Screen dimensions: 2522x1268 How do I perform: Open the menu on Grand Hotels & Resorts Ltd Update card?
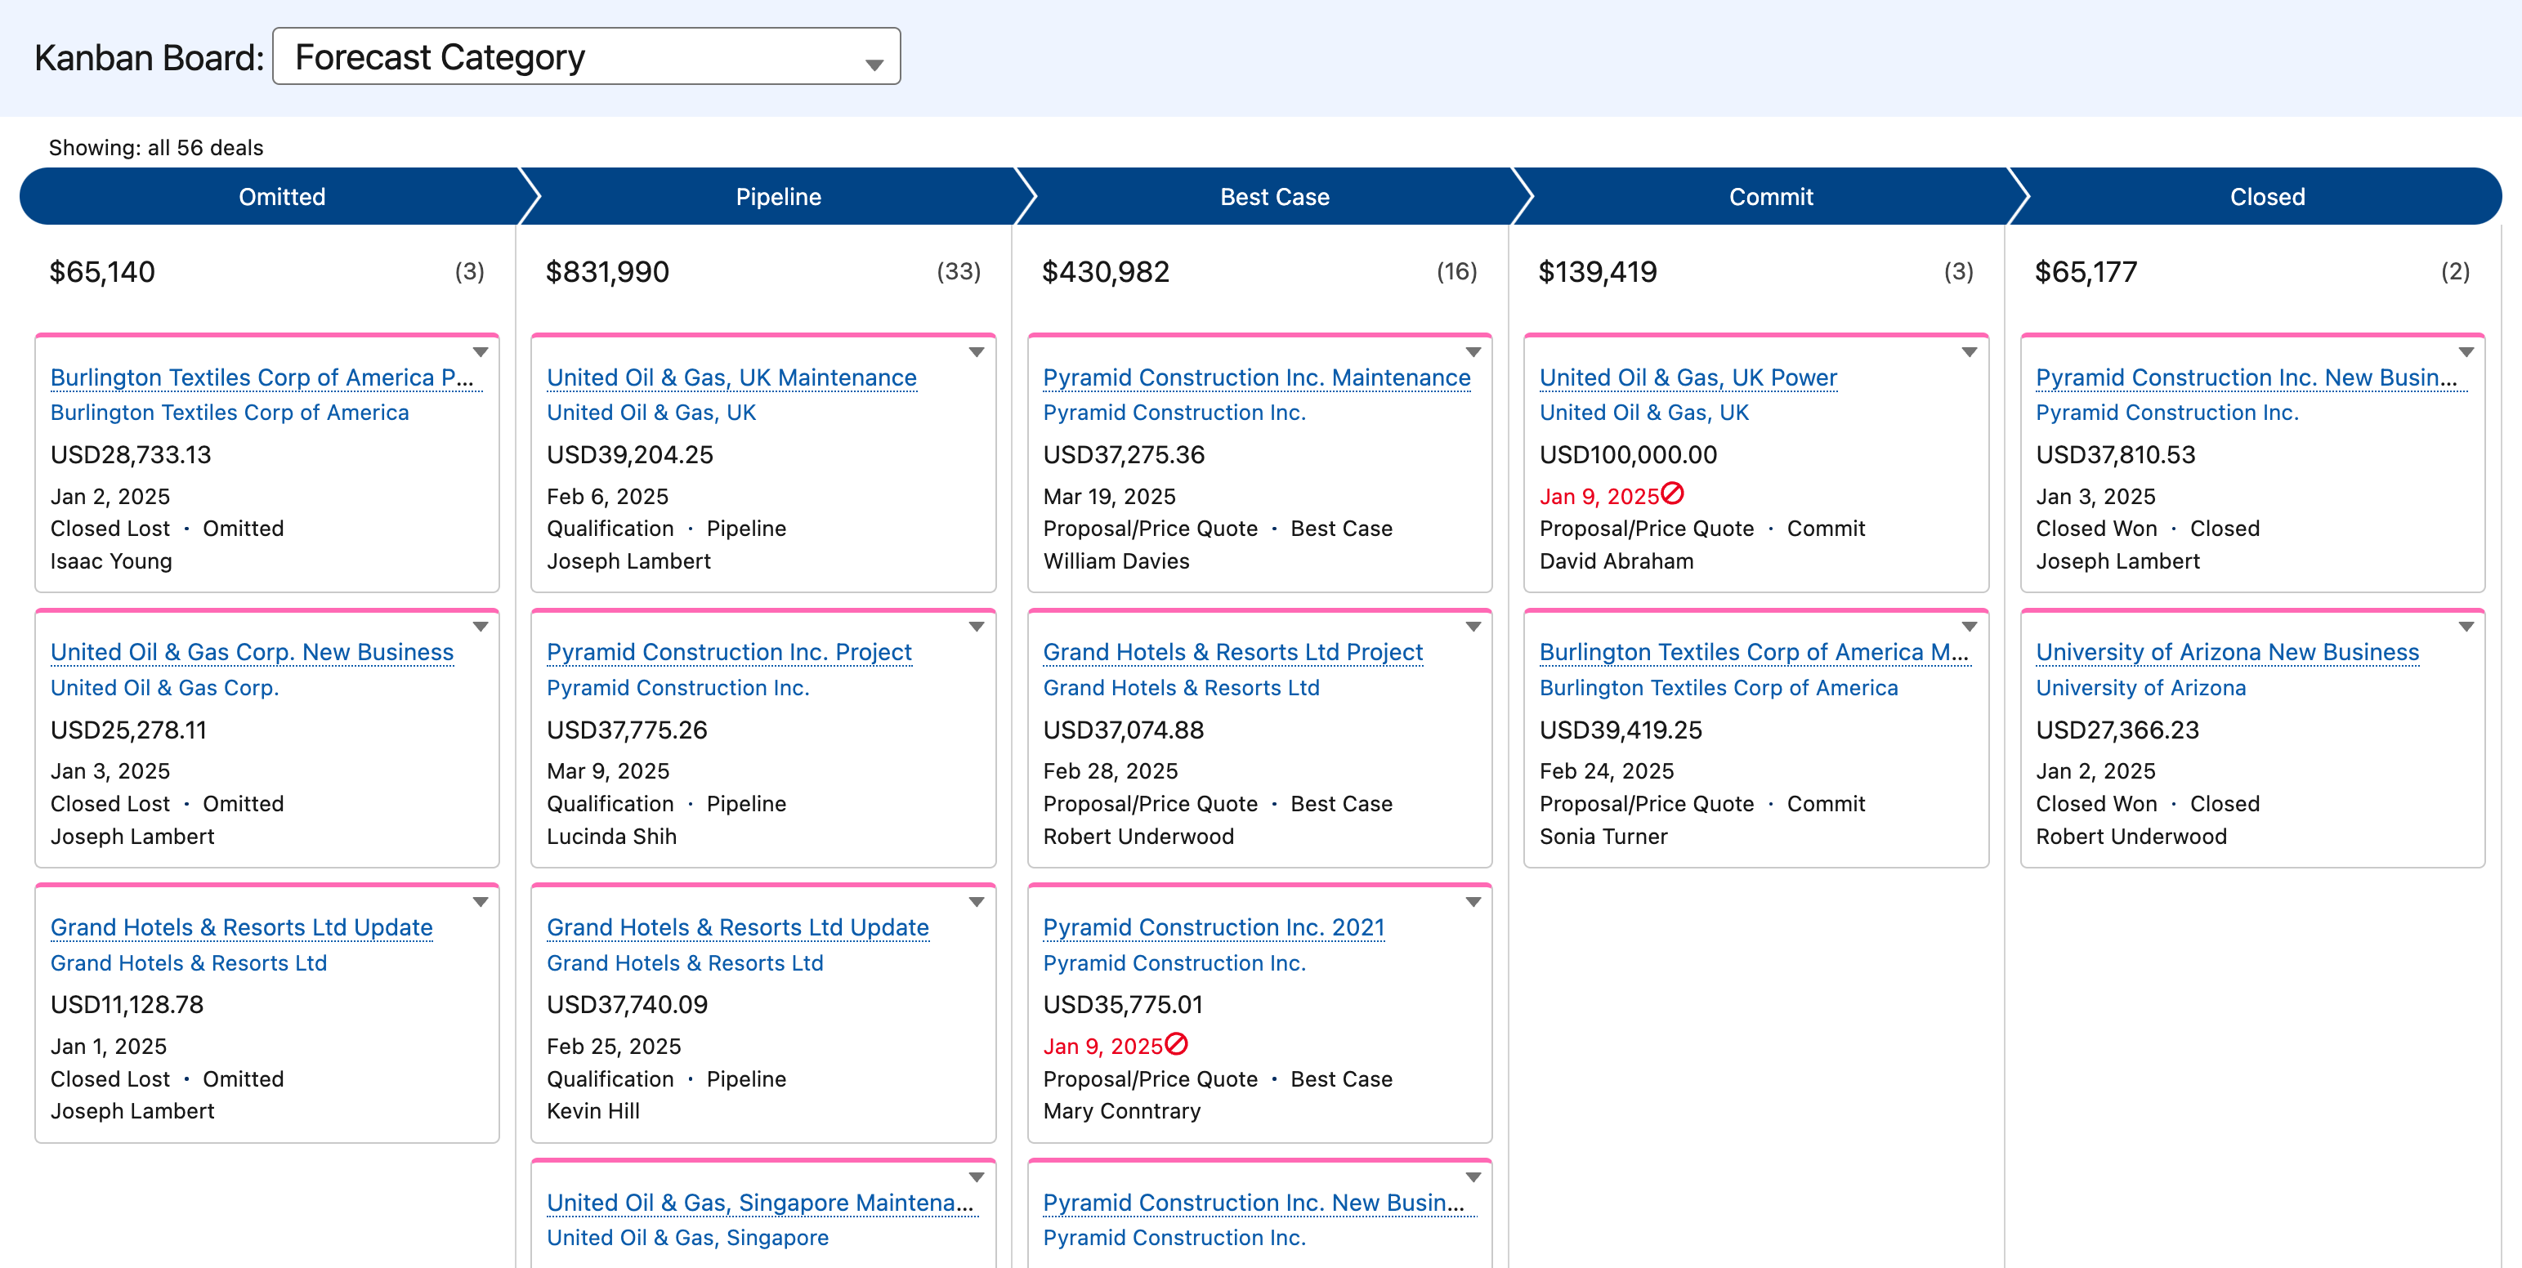click(x=481, y=902)
